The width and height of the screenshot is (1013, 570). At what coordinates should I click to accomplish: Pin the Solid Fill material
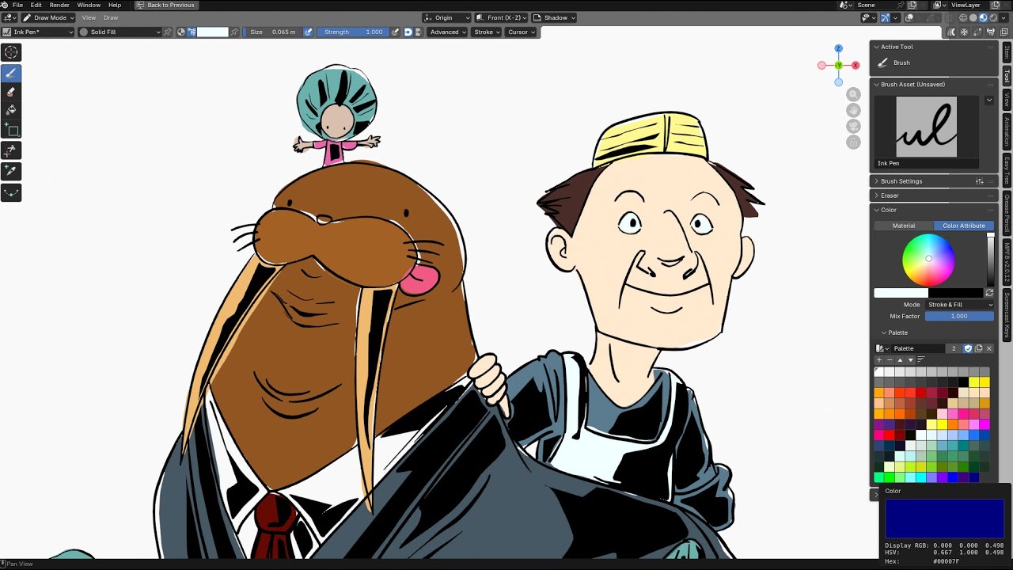[167, 32]
